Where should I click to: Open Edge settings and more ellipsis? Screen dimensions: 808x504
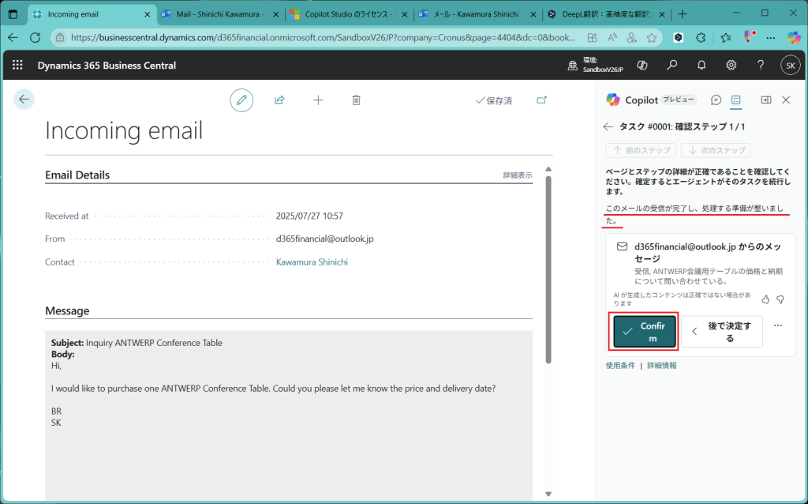click(771, 38)
